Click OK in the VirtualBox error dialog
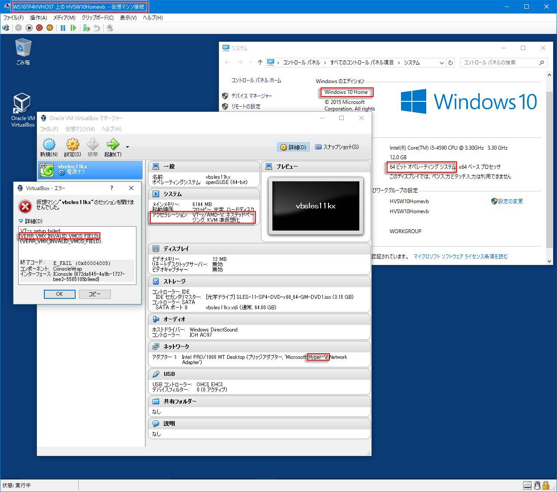 [x=60, y=294]
